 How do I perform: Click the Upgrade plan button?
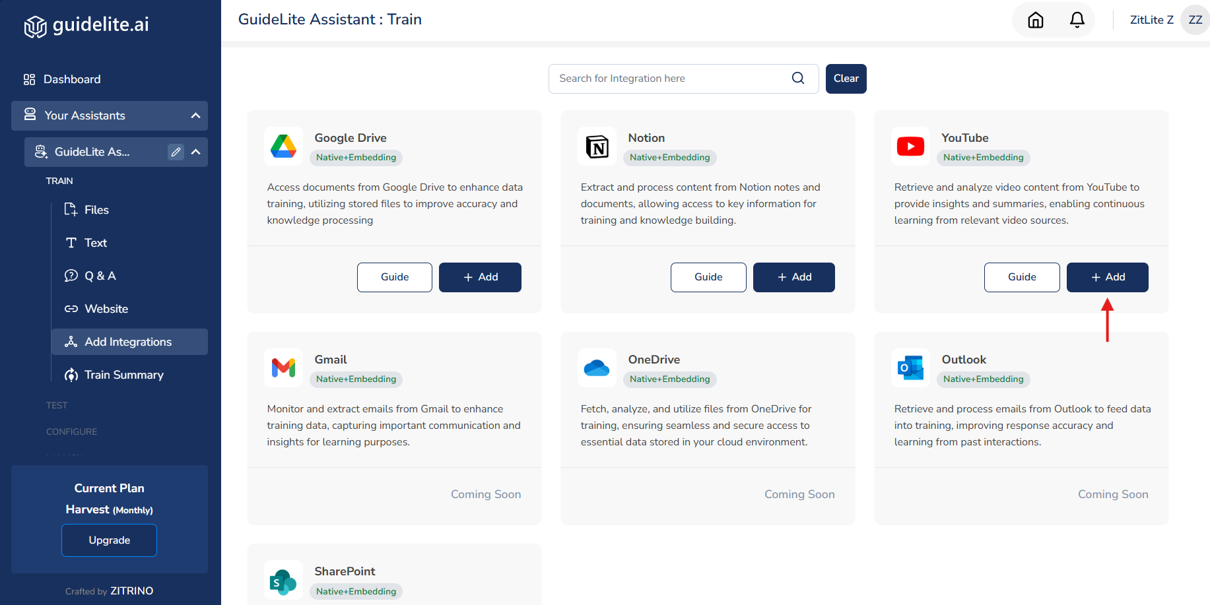coord(109,540)
